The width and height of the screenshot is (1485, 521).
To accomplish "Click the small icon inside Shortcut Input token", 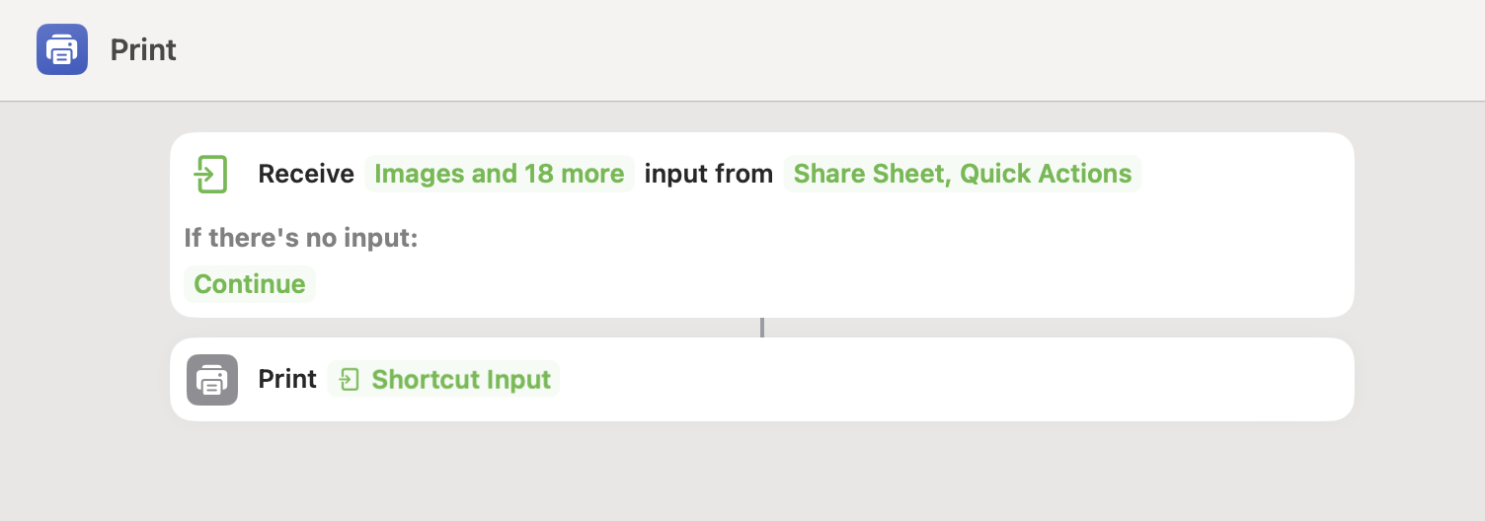I will click(350, 380).
